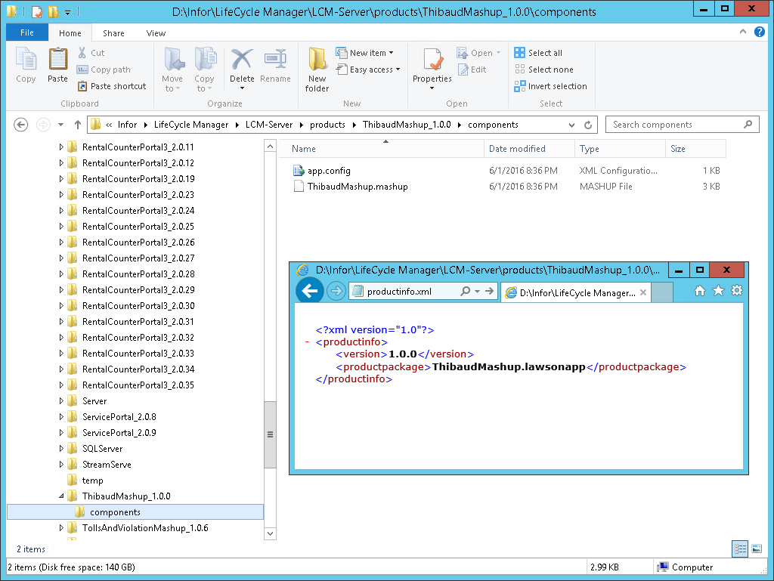774x581 pixels.
Task: Open the New item dropdown
Action: point(372,53)
